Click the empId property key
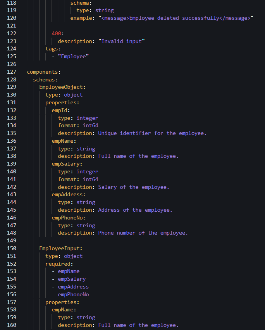This screenshot has height=330, width=265. (59, 110)
